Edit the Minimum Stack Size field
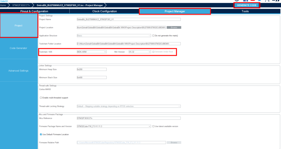Image resolution: width=281 pixels, height=149 pixels. 92,77
